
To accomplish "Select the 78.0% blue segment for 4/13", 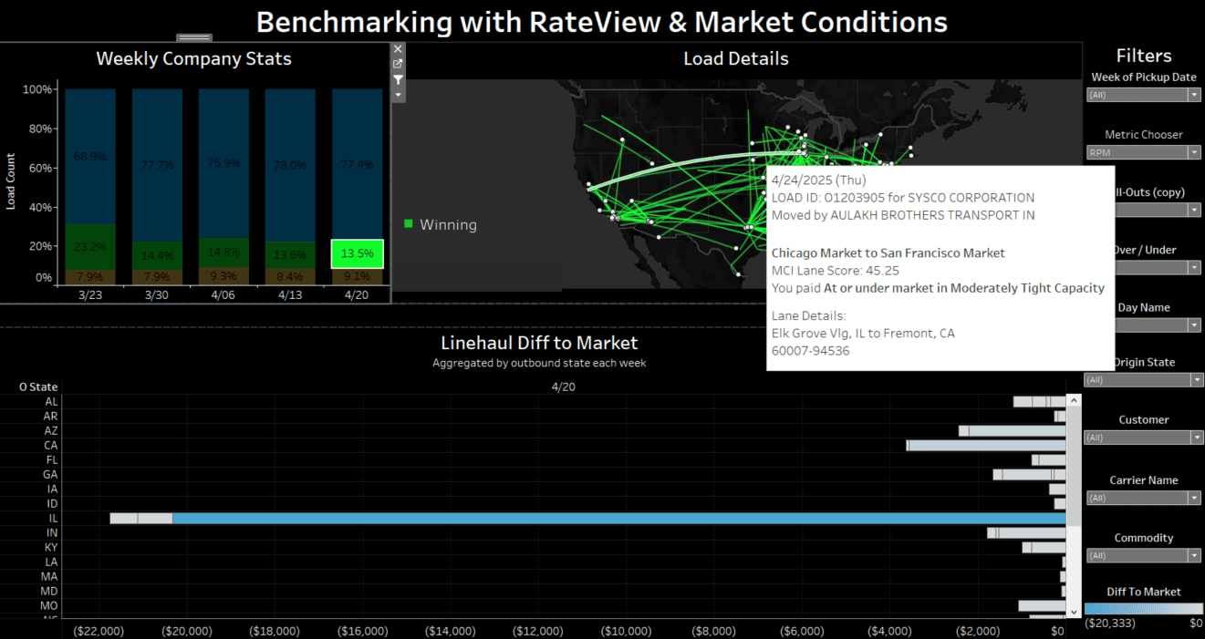I will [290, 165].
